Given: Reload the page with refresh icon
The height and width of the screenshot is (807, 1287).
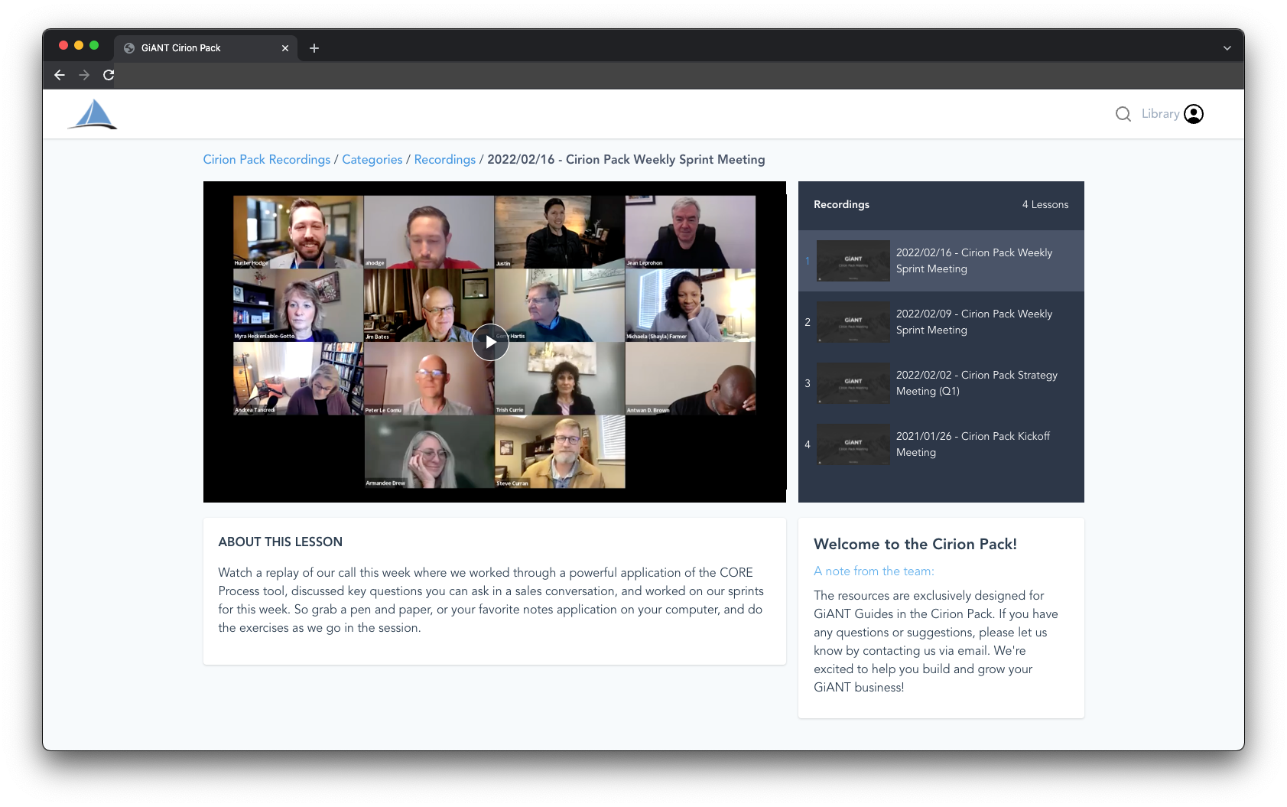Looking at the screenshot, I should pyautogui.click(x=109, y=75).
